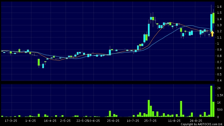Click the 17-3-25 date label
The width and height of the screenshot is (224, 126).
click(x=11, y=121)
